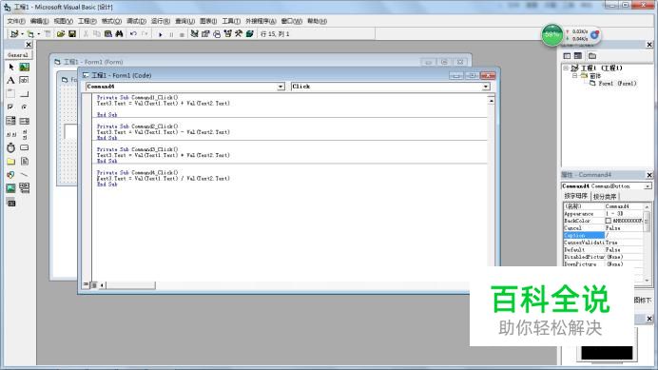Open the 工具(T) menu
This screenshot has width=658, height=370.
[x=231, y=21]
